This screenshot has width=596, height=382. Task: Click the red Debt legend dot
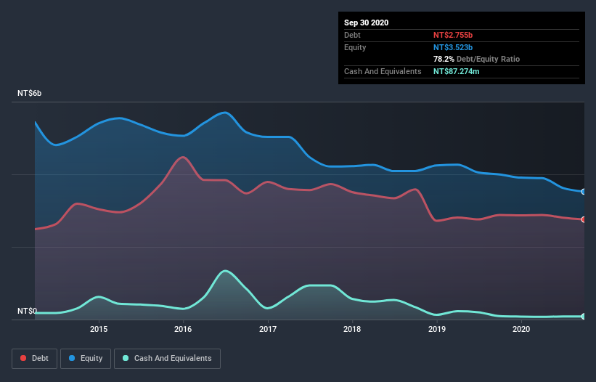[23, 358]
